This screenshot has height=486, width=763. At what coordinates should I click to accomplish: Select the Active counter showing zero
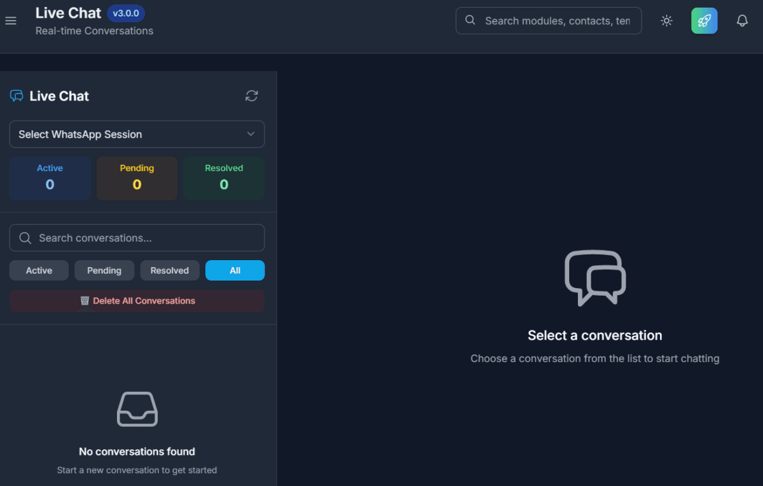pos(50,178)
